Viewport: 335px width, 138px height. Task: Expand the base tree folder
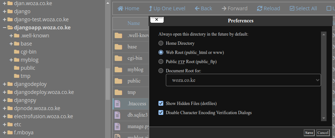point(11,44)
